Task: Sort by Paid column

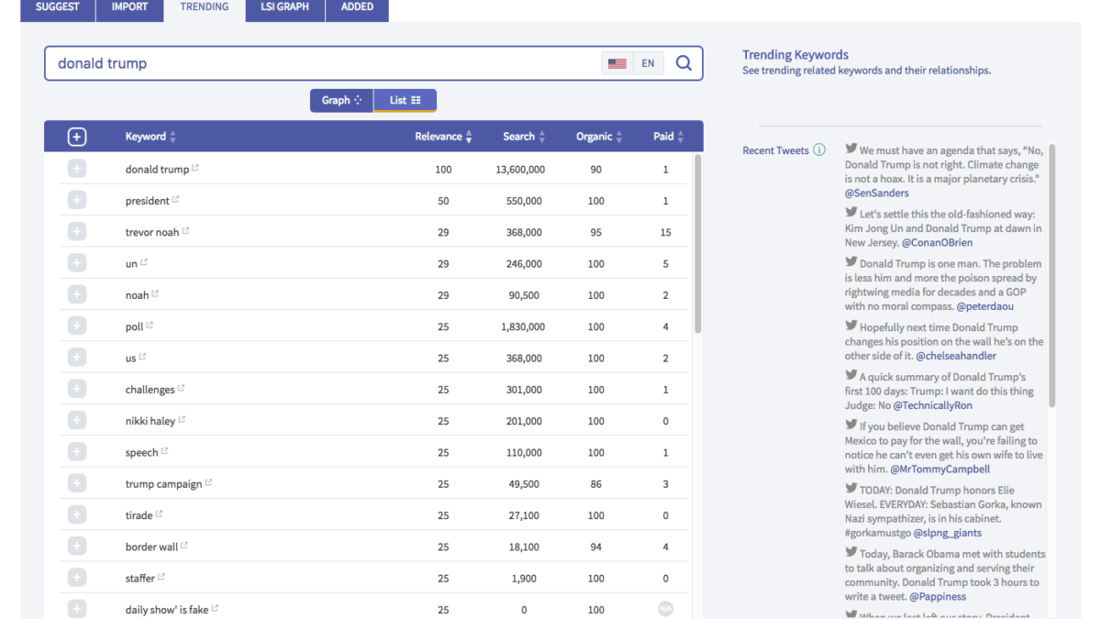Action: (669, 137)
